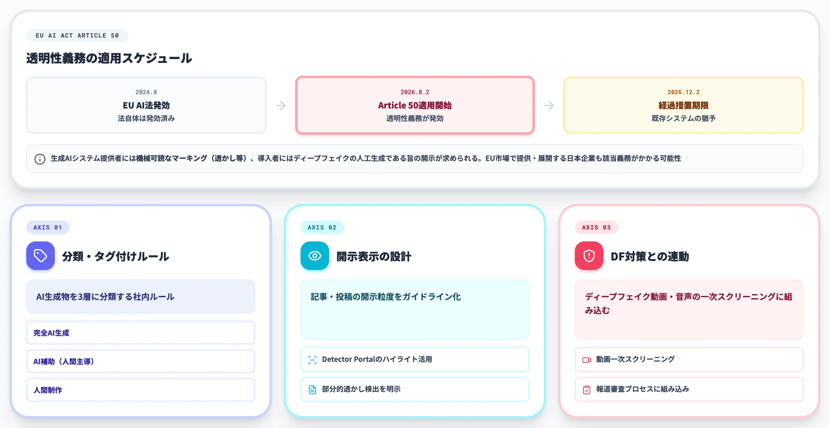Click the Detector Portalのハイライト活用 item

coord(415,359)
